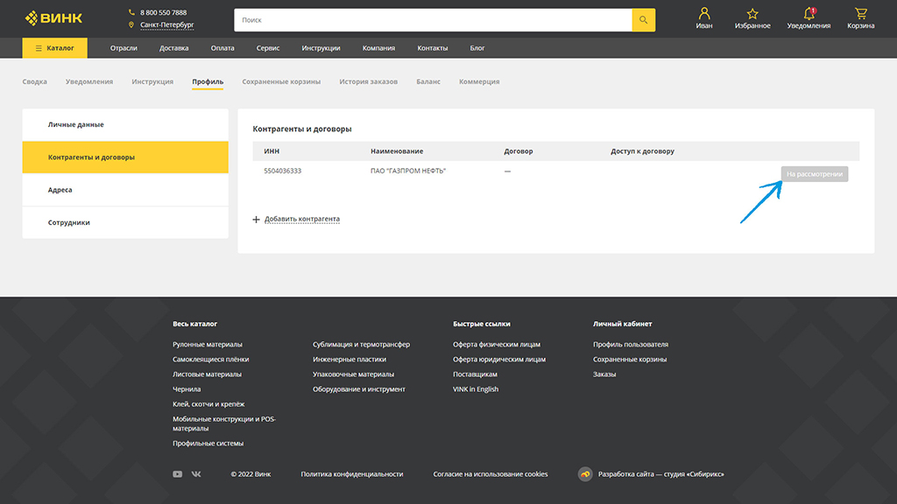Viewport: 897px width, 504px height.
Task: Open Самоклеящиеся плёнки footer link
Action: point(210,360)
